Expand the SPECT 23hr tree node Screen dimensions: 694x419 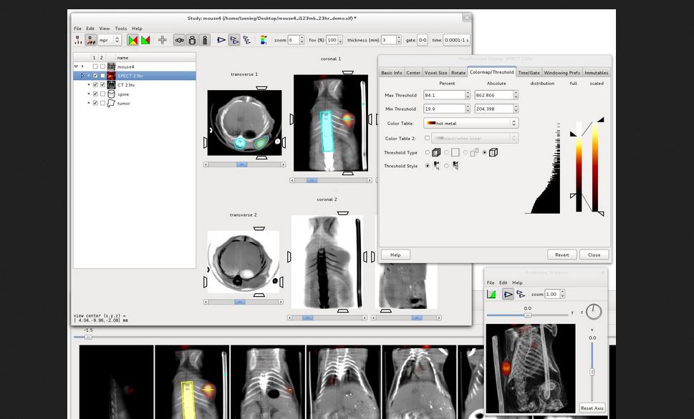(x=82, y=76)
